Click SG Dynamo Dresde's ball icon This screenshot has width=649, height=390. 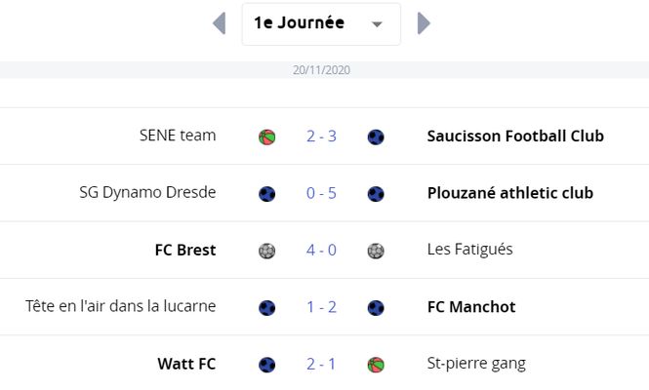click(267, 194)
